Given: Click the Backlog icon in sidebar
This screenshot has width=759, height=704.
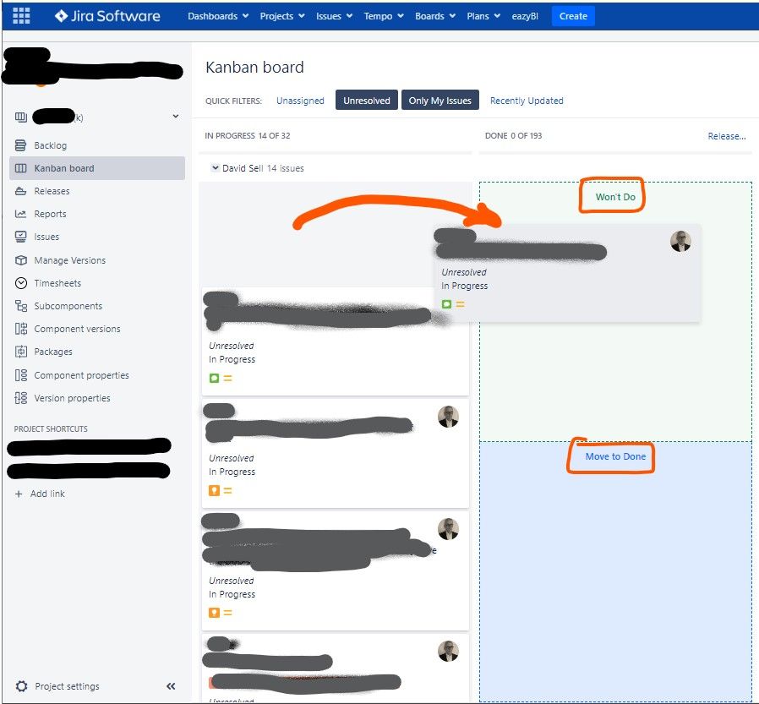Looking at the screenshot, I should tap(20, 145).
